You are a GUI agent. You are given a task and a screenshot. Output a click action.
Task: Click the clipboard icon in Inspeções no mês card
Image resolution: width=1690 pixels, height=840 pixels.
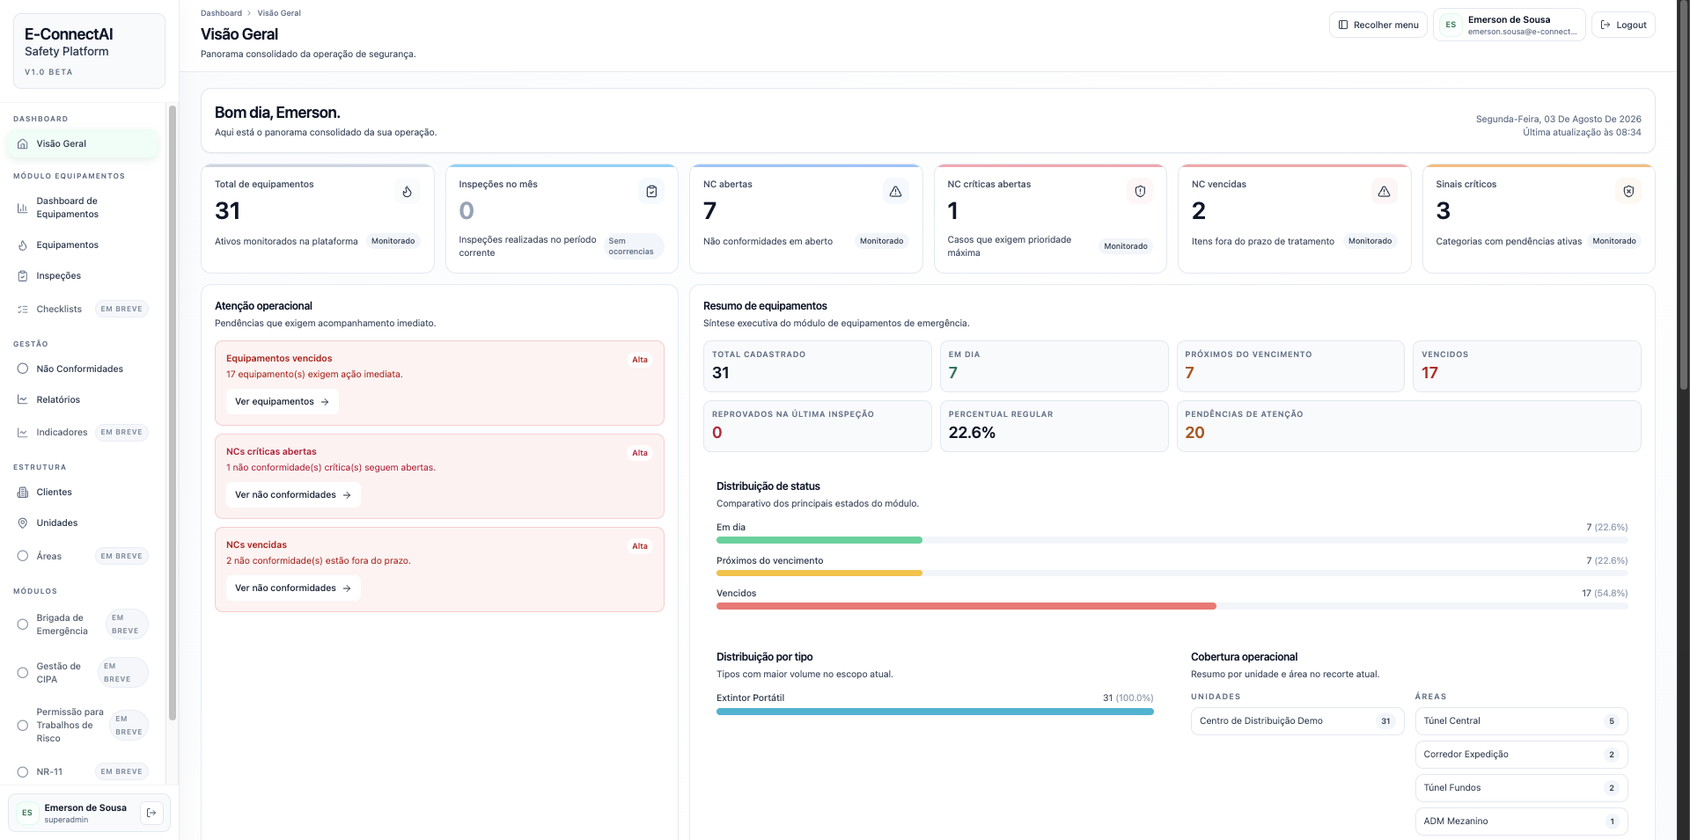651,192
